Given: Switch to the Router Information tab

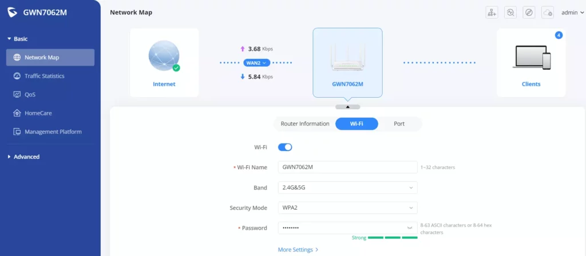Looking at the screenshot, I should (305, 123).
